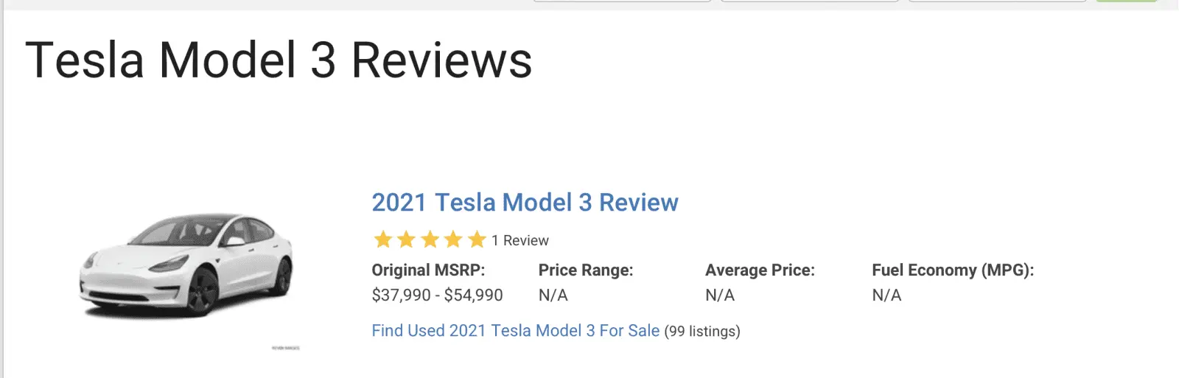Click the fourth gold rating star
The width and height of the screenshot is (1179, 378).
coord(453,239)
